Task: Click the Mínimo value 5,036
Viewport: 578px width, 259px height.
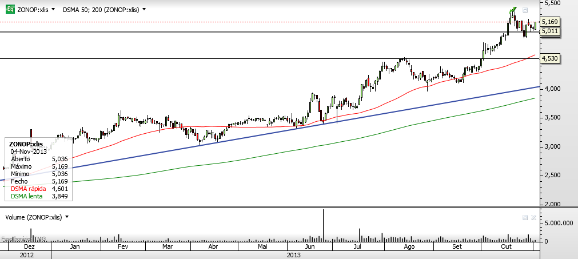Action: pyautogui.click(x=59, y=174)
